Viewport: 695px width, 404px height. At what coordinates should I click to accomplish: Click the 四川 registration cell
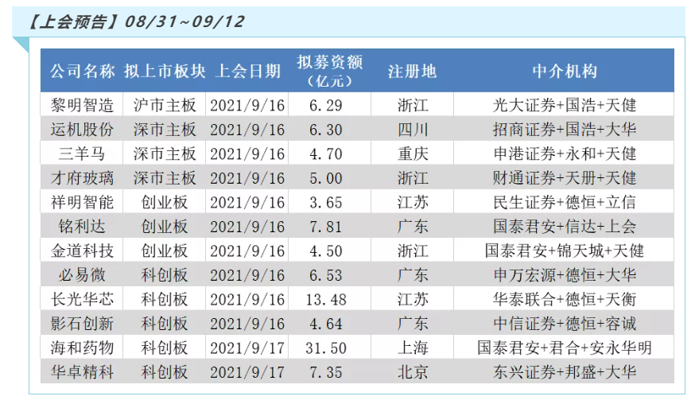(x=413, y=130)
